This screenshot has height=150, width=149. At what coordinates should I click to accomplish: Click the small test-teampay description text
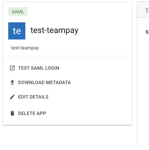point(25,48)
